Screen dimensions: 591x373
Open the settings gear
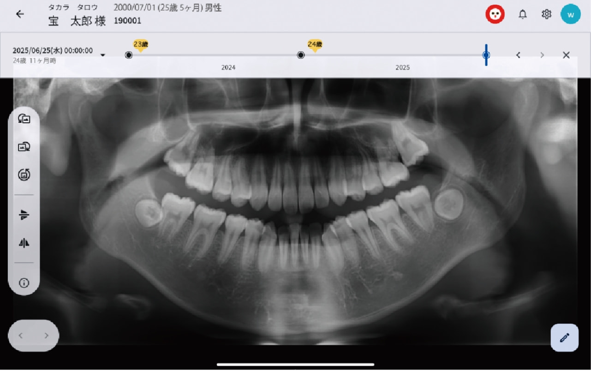(x=546, y=14)
